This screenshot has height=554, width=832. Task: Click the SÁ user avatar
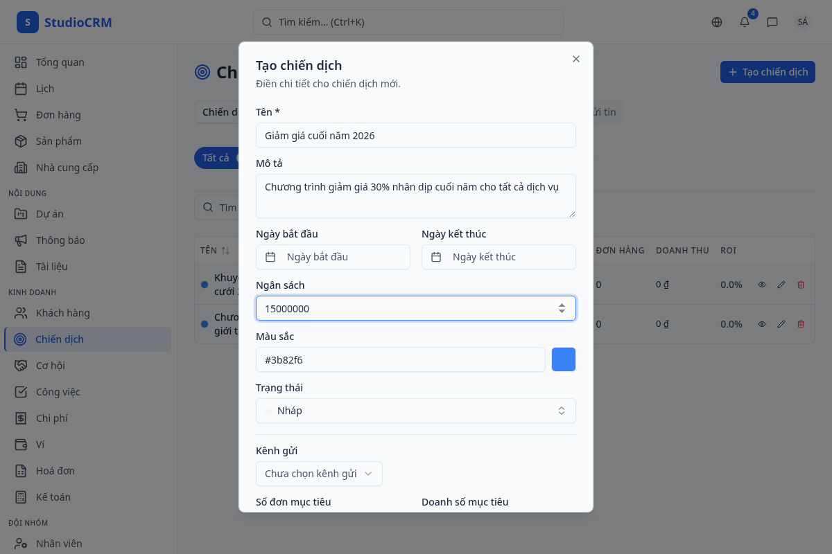coord(803,22)
